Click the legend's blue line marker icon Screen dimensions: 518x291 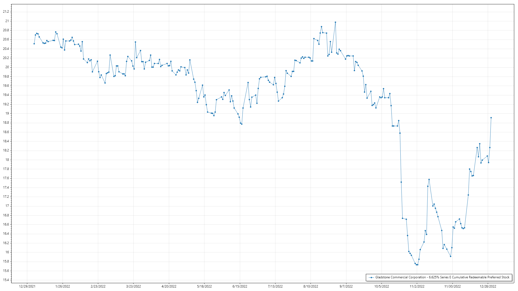[x=371, y=277]
